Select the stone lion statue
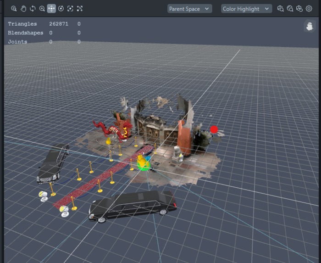321x263 pixels. click(177, 154)
